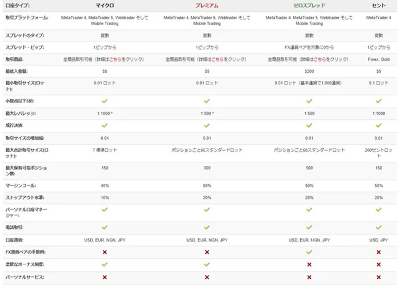Click the 成行決済 checkmark under セント
The height and width of the screenshot is (286, 398).
379,125
